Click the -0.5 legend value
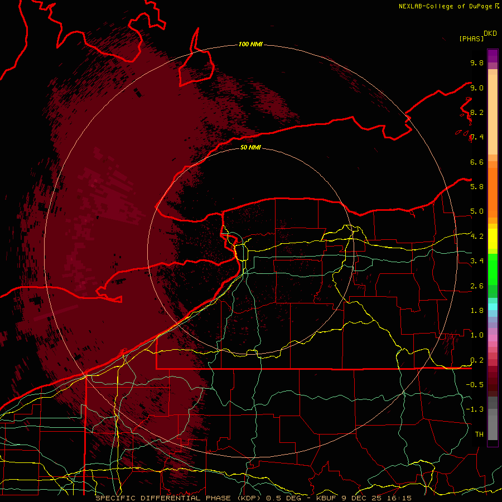Image resolution: width=502 pixels, height=502 pixels. 475,385
